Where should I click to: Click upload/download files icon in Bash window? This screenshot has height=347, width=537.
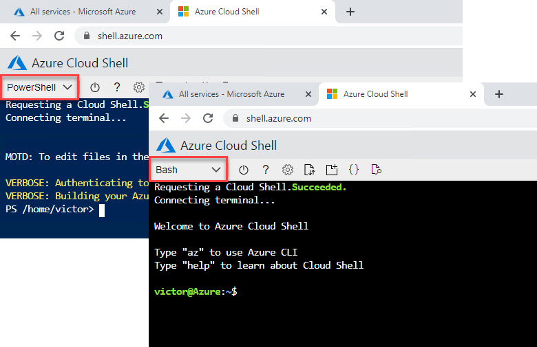click(310, 170)
